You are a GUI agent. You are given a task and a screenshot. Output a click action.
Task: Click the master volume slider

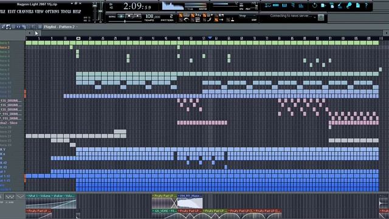(x=95, y=12)
